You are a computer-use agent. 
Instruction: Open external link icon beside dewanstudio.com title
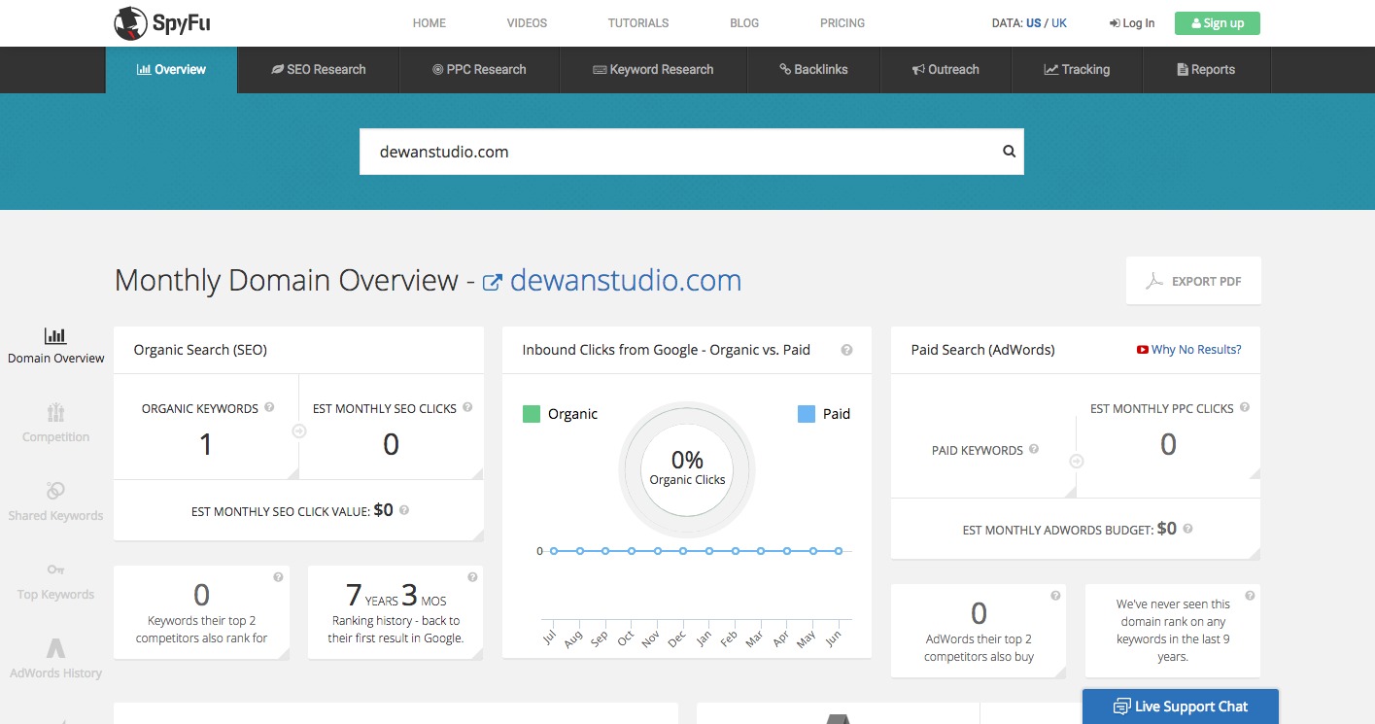point(493,283)
